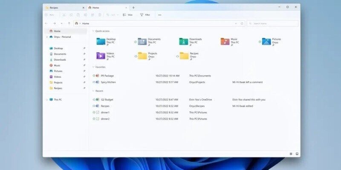Image resolution: width=341 pixels, height=170 pixels.
Task: Close the Recipes tab
Action: coord(83,8)
